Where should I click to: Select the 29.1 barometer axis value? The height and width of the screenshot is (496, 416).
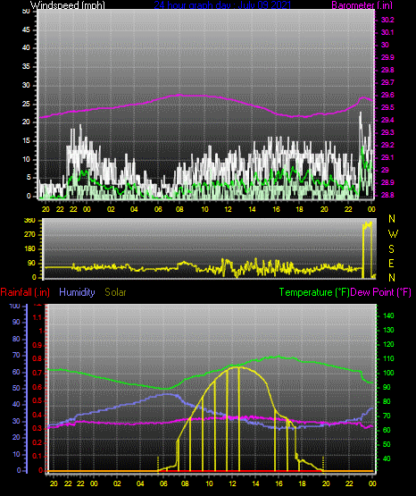click(x=387, y=157)
